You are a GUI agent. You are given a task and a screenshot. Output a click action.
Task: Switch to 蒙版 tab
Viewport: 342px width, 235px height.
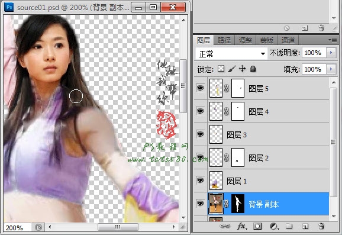pyautogui.click(x=266, y=40)
